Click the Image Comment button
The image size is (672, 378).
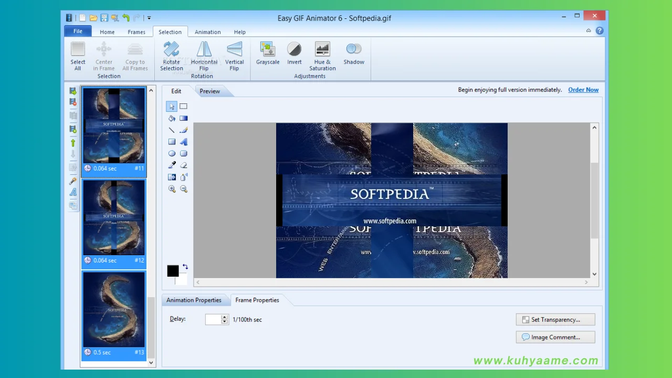pyautogui.click(x=555, y=337)
